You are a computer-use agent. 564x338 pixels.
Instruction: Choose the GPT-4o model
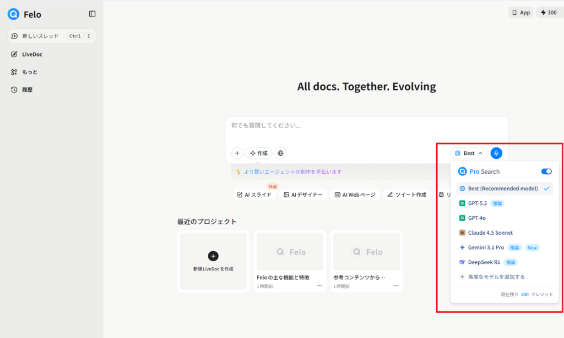476,218
